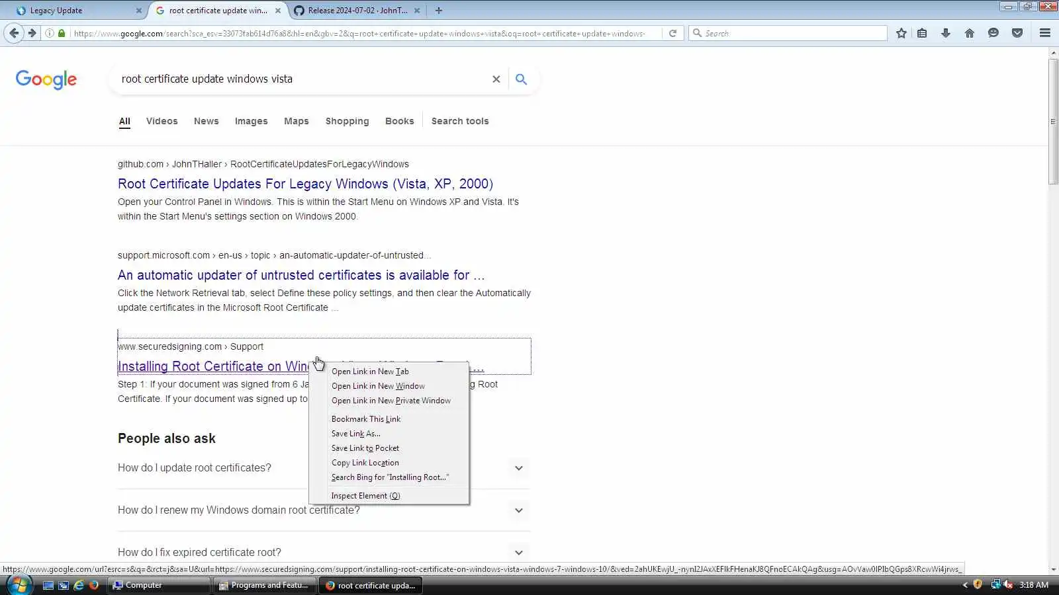1059x595 pixels.
Task: Choose Save Link to Pocket
Action: pos(389,448)
